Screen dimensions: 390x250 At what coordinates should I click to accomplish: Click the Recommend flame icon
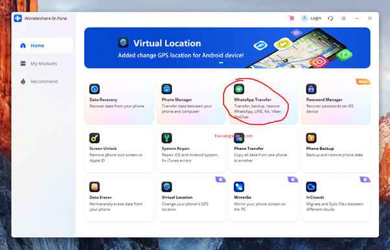coord(23,81)
